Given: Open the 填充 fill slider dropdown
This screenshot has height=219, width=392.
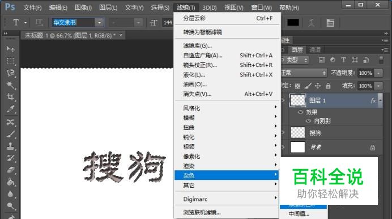Looking at the screenshot, I should coord(378,86).
